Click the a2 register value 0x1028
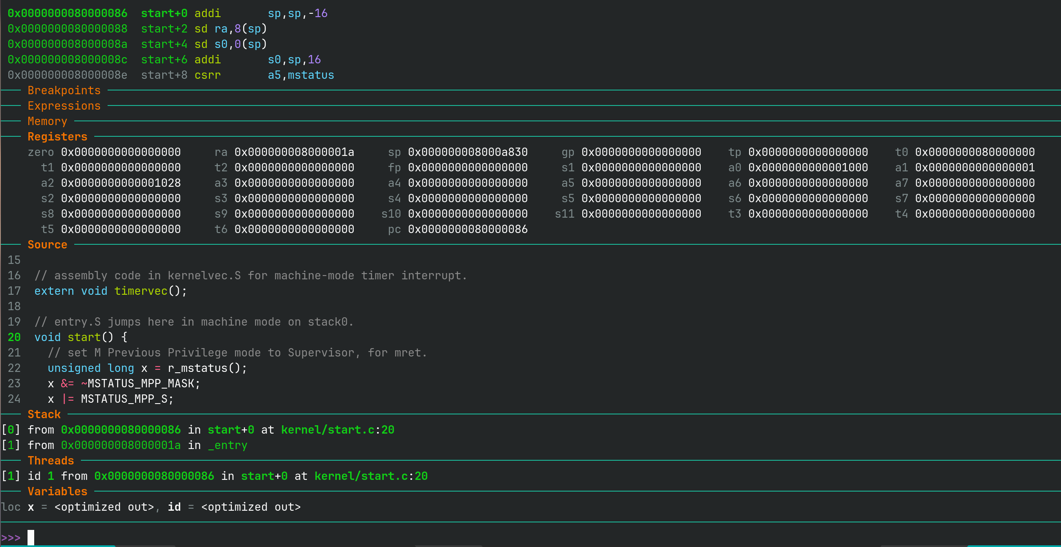The width and height of the screenshot is (1061, 547). (x=121, y=183)
